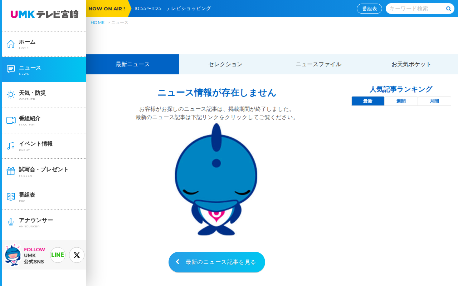
Task: Click the 最新のニュース記事を見る button
Action: [217, 262]
